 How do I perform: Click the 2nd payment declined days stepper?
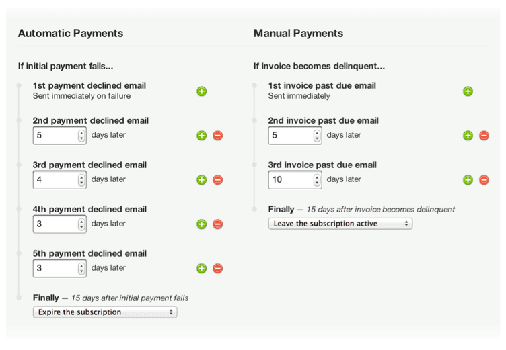coord(81,136)
